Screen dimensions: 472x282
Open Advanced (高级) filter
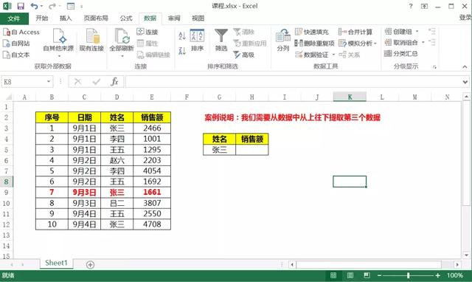244,55
